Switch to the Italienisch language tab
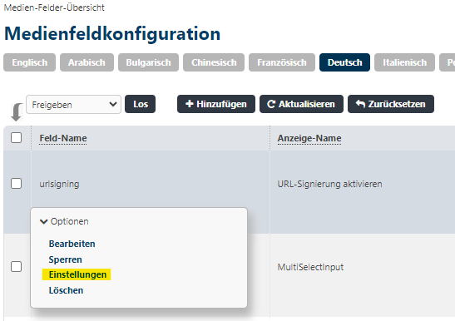This screenshot has width=455, height=321. (404, 62)
